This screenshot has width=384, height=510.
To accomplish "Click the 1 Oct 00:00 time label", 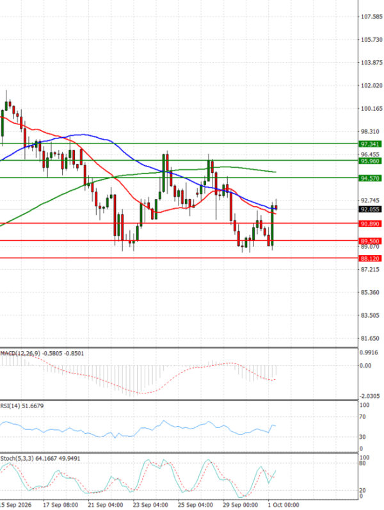I will tap(284, 505).
